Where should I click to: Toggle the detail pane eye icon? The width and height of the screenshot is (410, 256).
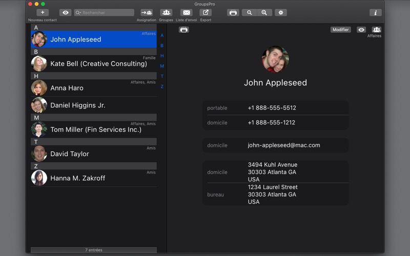point(361,30)
